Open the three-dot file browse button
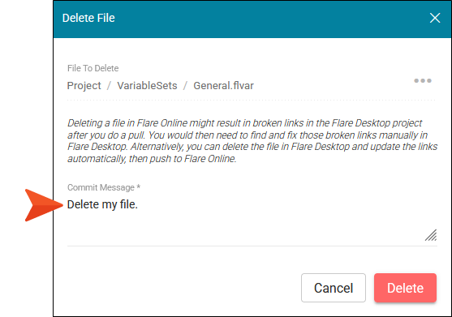The image size is (452, 317). 423,80
